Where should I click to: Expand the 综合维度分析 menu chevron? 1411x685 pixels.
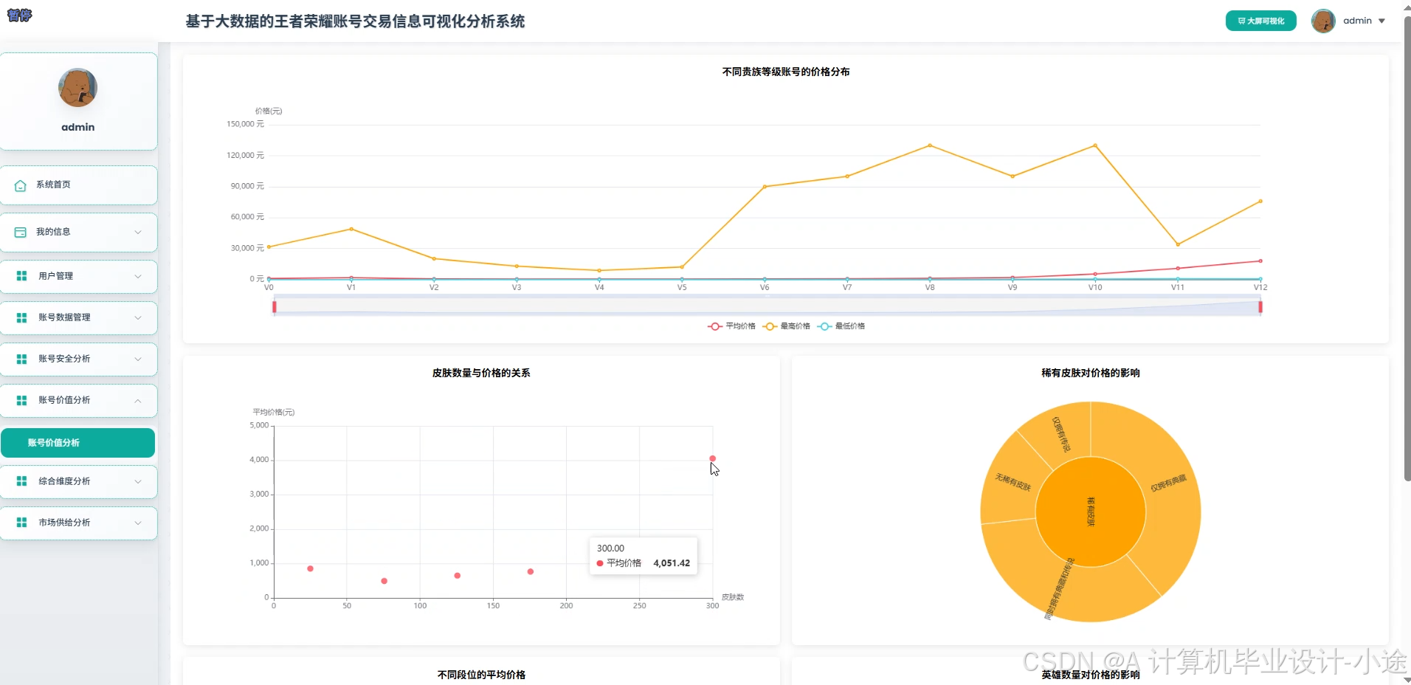click(138, 482)
